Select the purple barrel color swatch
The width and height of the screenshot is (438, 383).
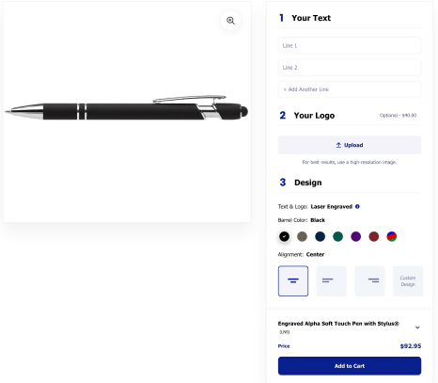click(x=356, y=236)
